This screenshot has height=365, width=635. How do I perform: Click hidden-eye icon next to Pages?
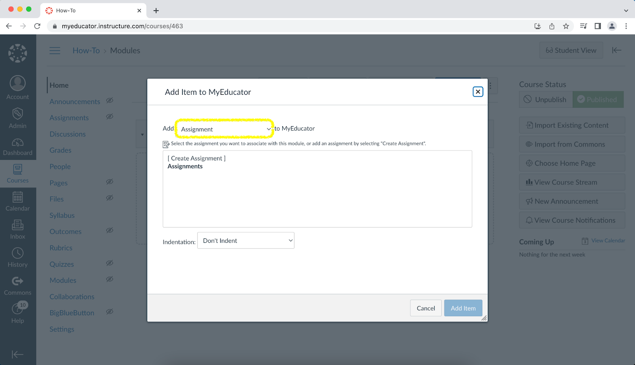click(110, 182)
